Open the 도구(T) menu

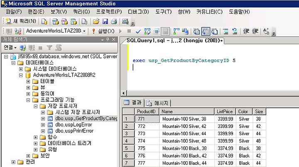(x=164, y=12)
